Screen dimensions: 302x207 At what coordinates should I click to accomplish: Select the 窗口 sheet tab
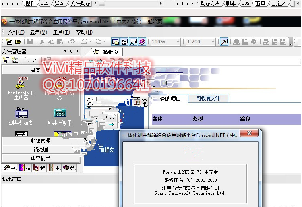260,3
